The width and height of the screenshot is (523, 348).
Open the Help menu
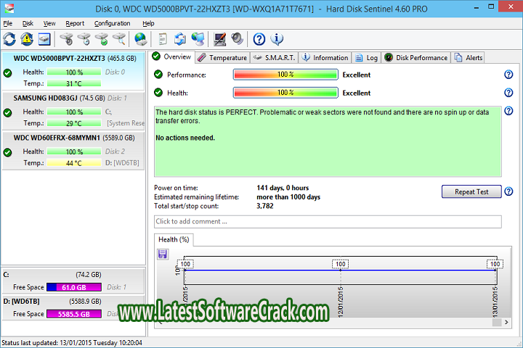pyautogui.click(x=148, y=23)
